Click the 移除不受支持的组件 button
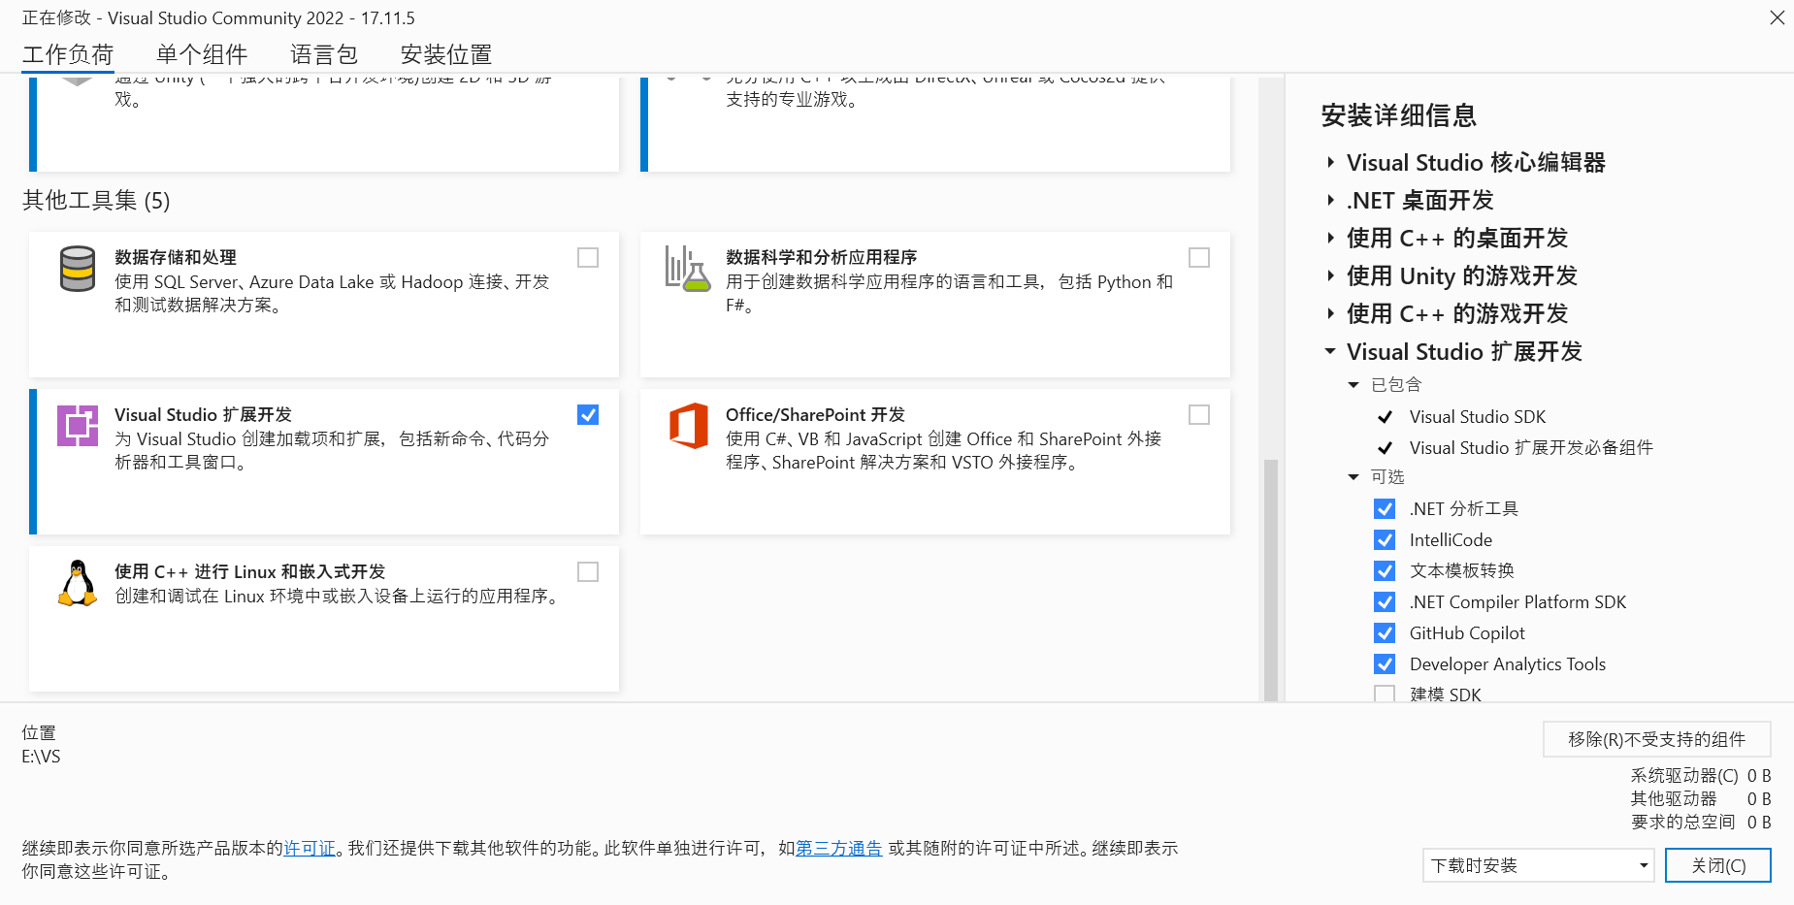This screenshot has height=905, width=1794. [x=1657, y=739]
